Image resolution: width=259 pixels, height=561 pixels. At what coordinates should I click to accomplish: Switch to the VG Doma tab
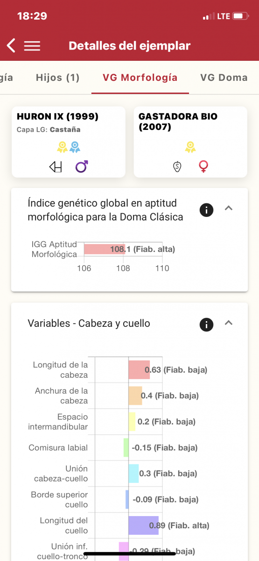click(224, 78)
